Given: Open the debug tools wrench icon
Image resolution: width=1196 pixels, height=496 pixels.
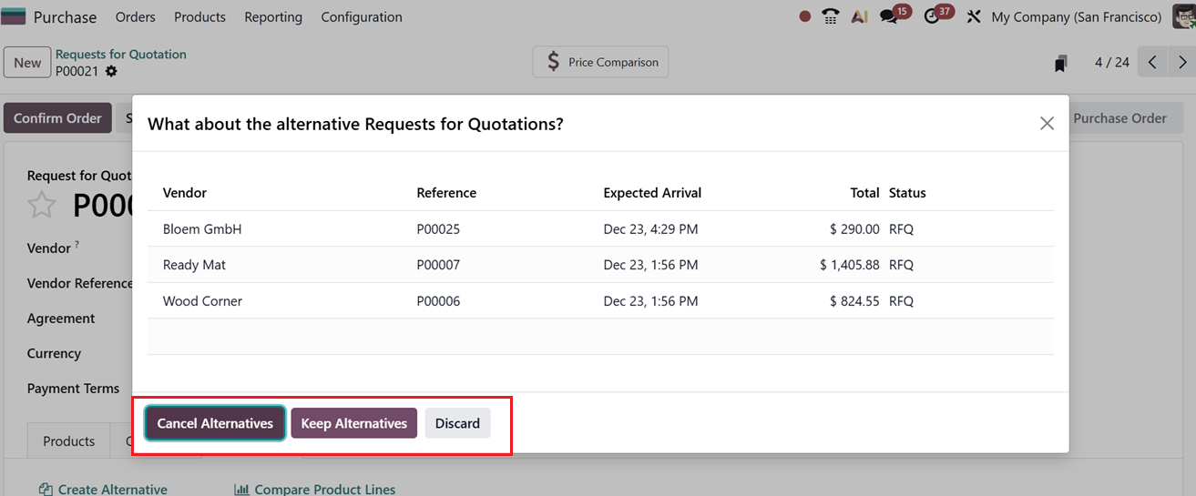Looking at the screenshot, I should point(974,16).
